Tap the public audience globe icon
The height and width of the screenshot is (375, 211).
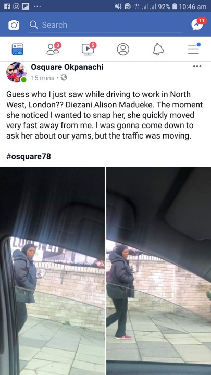pos(64,78)
